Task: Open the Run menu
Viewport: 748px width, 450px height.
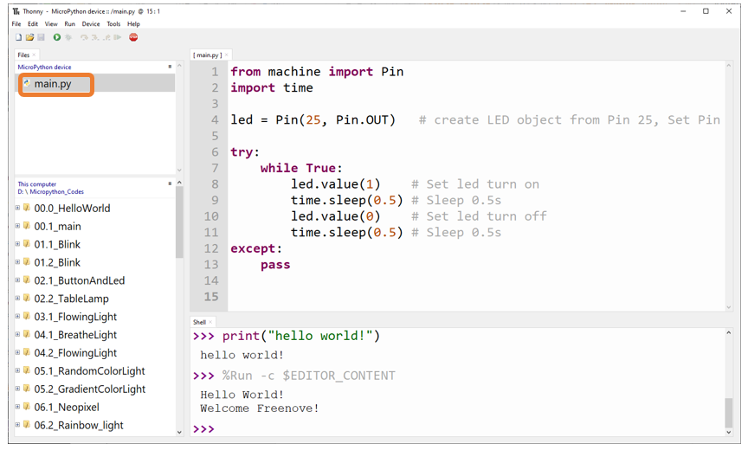Action: (x=69, y=24)
